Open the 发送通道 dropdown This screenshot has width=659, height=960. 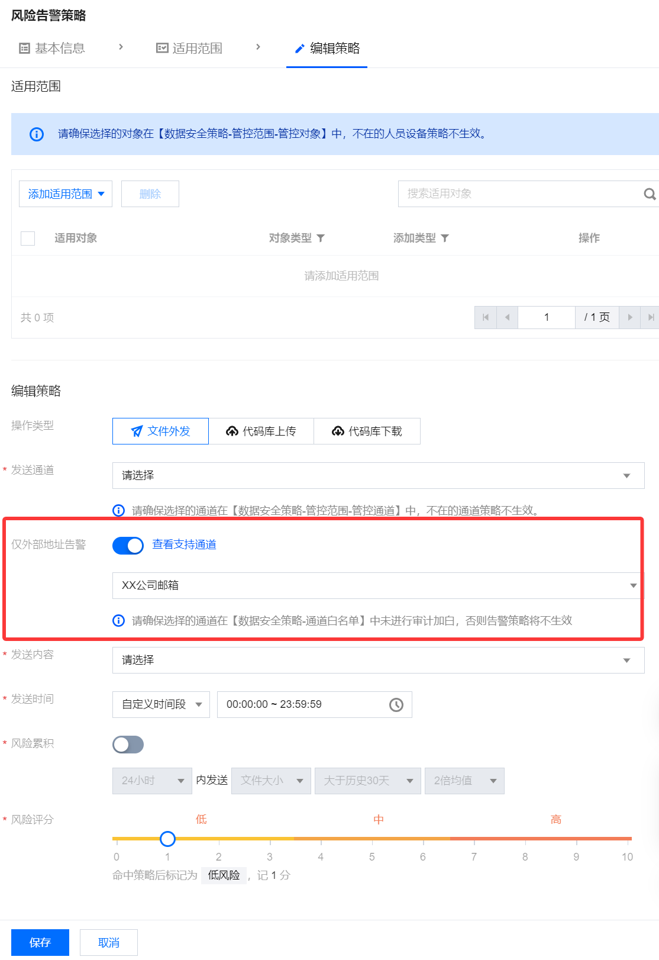click(x=379, y=476)
